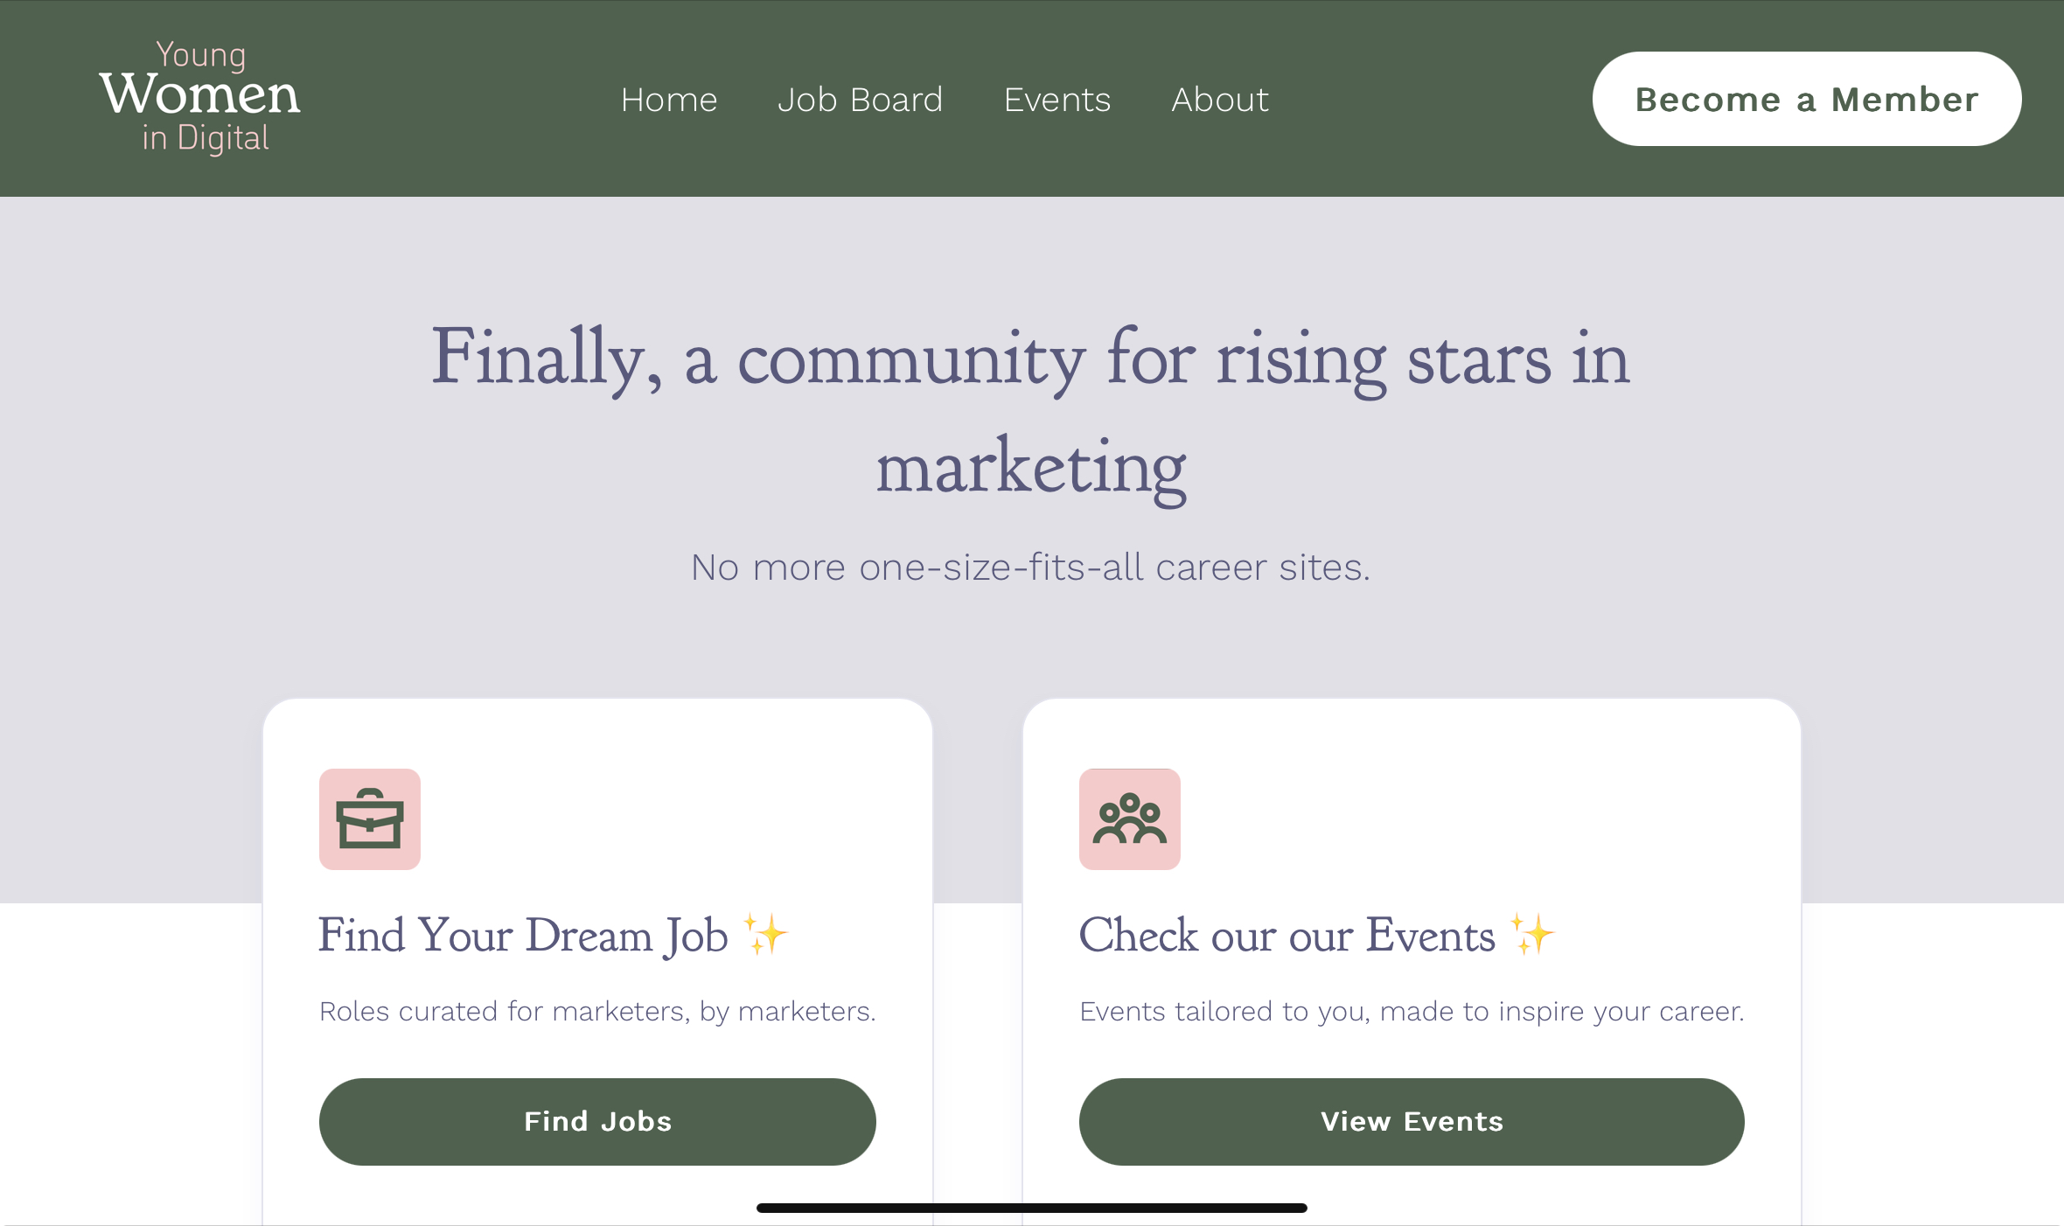Tap the black home indicator bar
Viewport: 2064px width, 1226px height.
tap(1032, 1208)
